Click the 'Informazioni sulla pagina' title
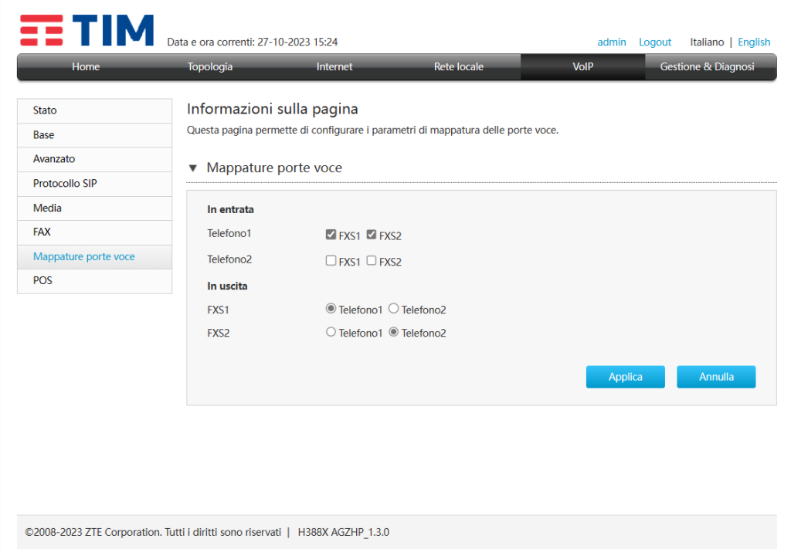Screen dimensions: 791x559 (x=273, y=110)
